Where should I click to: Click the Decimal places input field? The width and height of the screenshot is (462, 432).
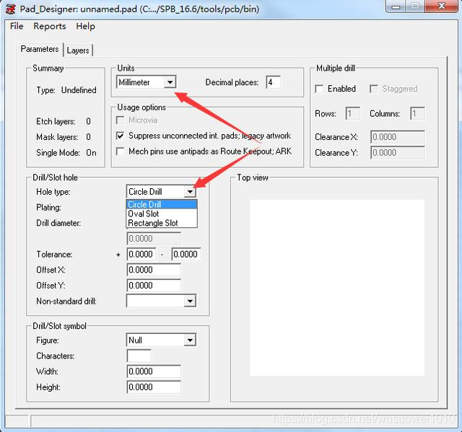click(x=273, y=82)
